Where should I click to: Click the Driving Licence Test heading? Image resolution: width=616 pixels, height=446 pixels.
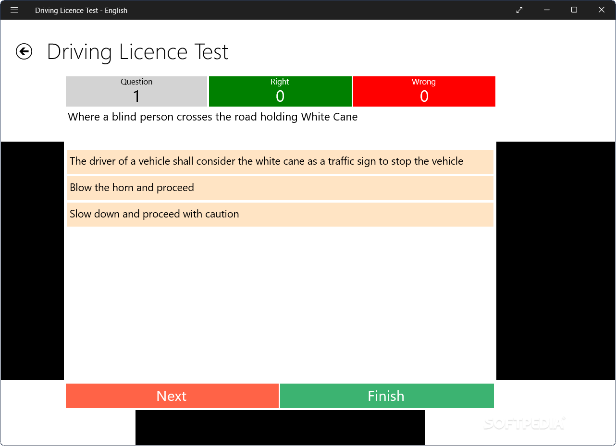(137, 51)
